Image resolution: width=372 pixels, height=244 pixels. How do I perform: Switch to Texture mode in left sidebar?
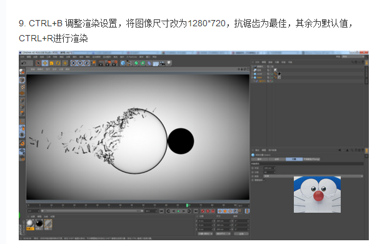[x=22, y=87]
